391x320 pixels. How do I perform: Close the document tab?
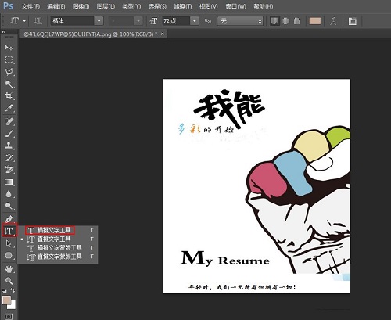point(163,34)
